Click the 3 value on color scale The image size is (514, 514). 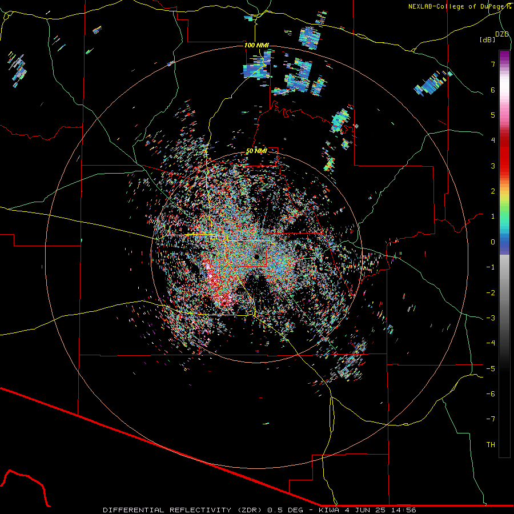pos(493,166)
